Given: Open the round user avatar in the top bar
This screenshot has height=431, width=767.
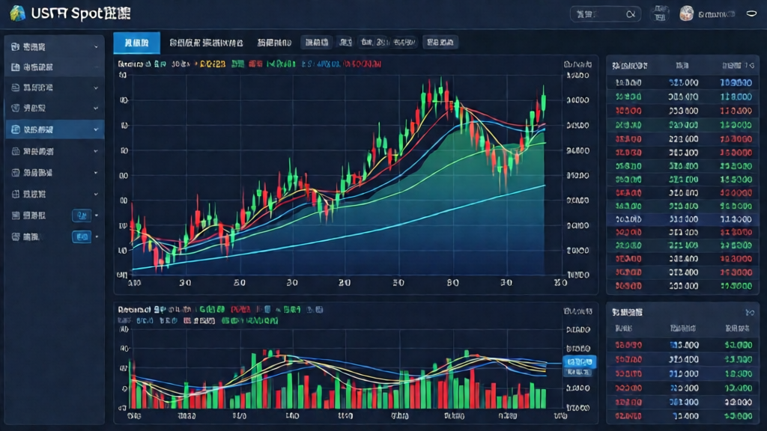Looking at the screenshot, I should [x=686, y=13].
